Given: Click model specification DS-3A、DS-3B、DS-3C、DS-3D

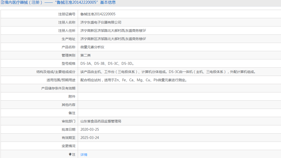Looking at the screenshot, I should pyautogui.click(x=107, y=63).
